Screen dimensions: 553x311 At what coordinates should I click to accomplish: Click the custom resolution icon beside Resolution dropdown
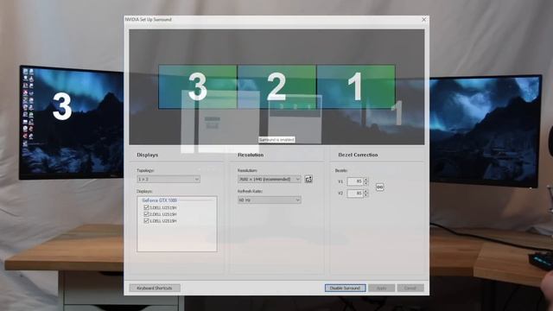[x=308, y=179]
